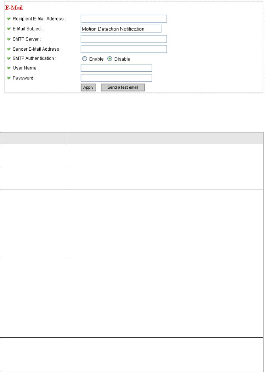Image resolution: width=265 pixels, height=372 pixels.
Task: Click the green bullet icon beside Password
Action: click(9, 78)
